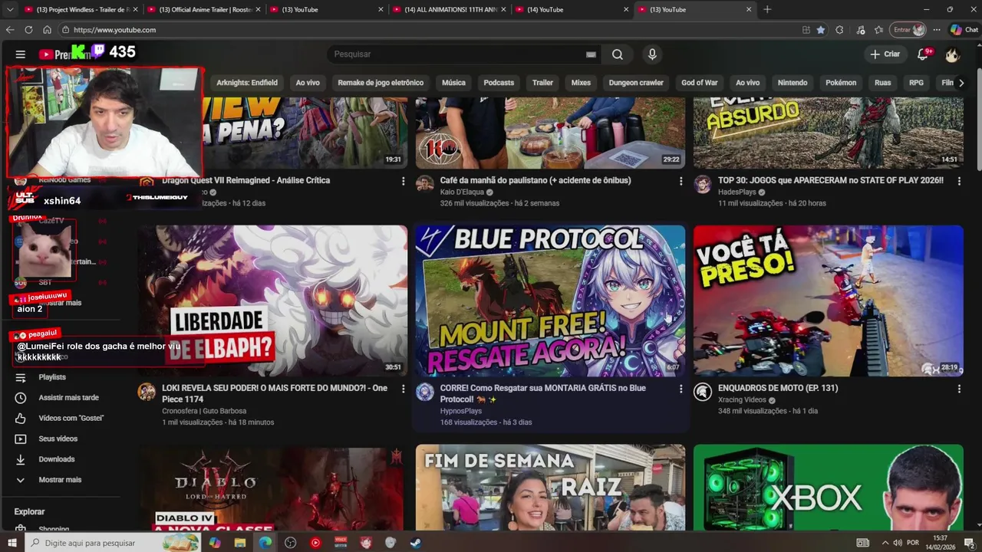Open HypnosPlays channel link

coord(461,411)
